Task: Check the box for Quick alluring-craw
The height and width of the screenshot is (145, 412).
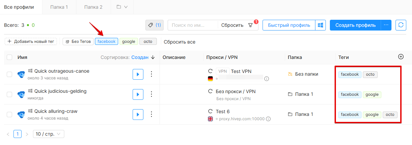Action: point(9,115)
